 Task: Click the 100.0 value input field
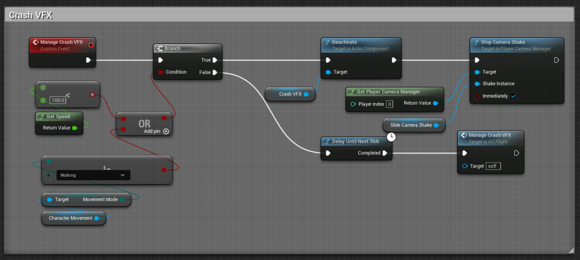[57, 100]
